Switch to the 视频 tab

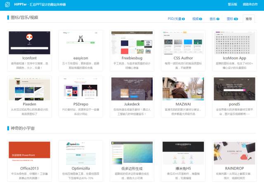197,19
